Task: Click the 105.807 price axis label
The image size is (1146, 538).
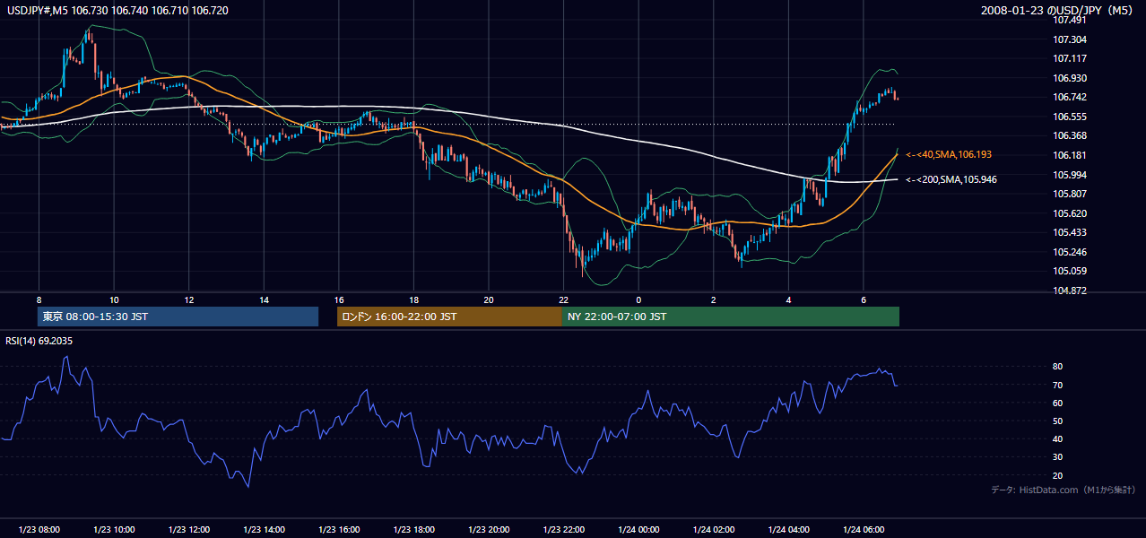Action: [1070, 195]
